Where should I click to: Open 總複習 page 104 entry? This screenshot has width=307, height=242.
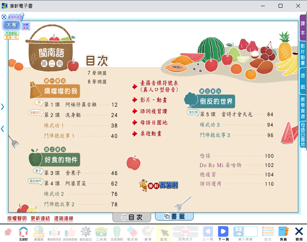236,175
